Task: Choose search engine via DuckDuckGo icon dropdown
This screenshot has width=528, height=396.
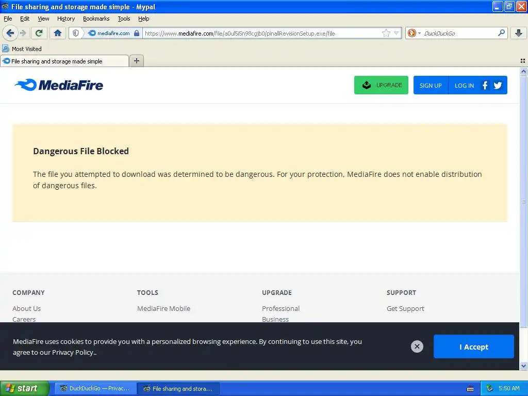Action: [x=414, y=33]
